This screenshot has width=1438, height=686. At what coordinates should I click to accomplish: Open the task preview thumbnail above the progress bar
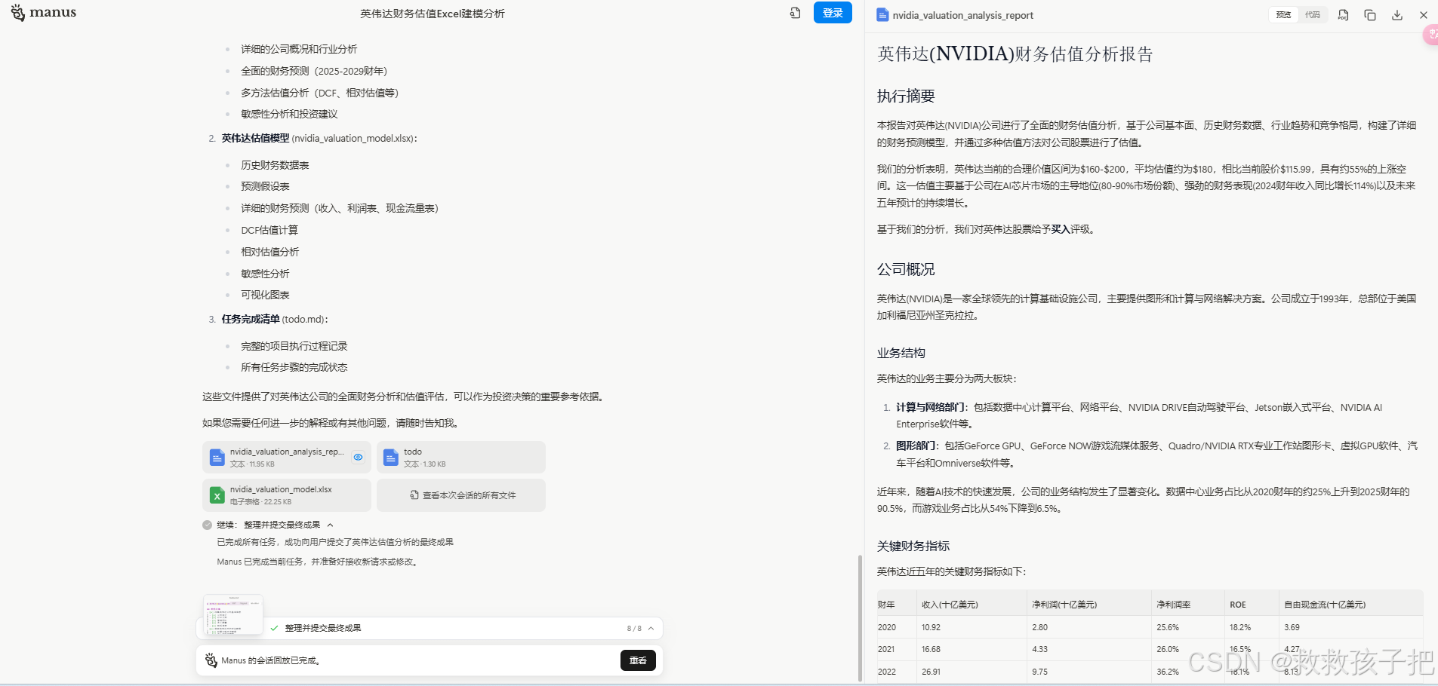[233, 614]
